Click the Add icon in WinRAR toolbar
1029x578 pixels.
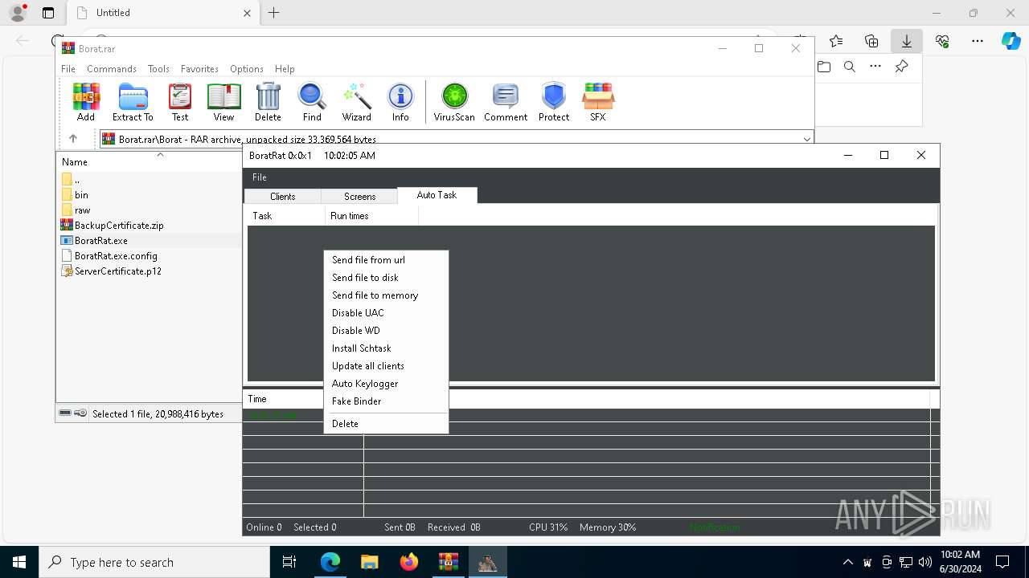(86, 102)
